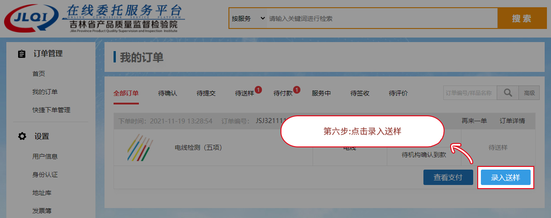Switch to the 待确认 tab

pos(167,93)
